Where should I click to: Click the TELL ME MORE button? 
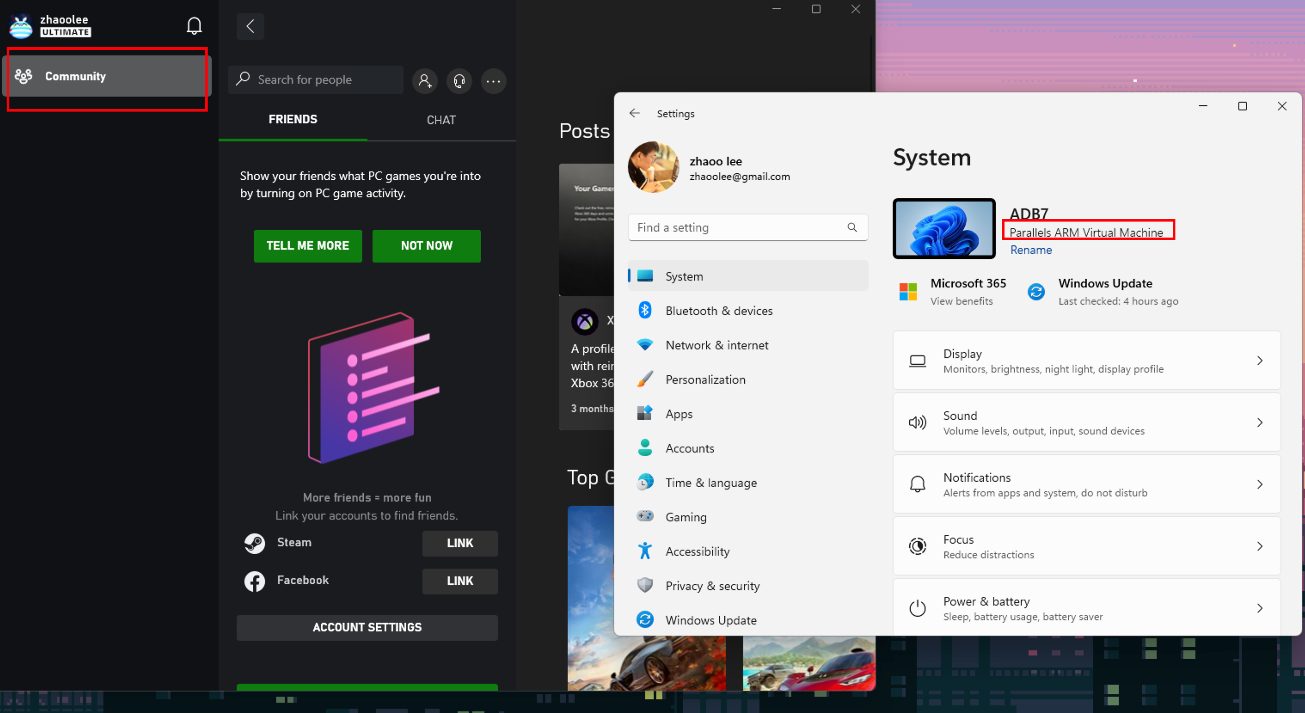(309, 245)
